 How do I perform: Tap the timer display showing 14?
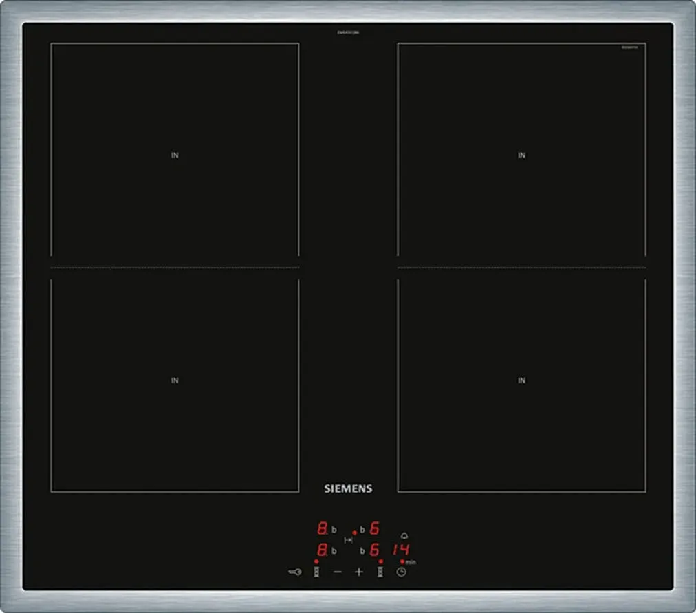(x=401, y=550)
